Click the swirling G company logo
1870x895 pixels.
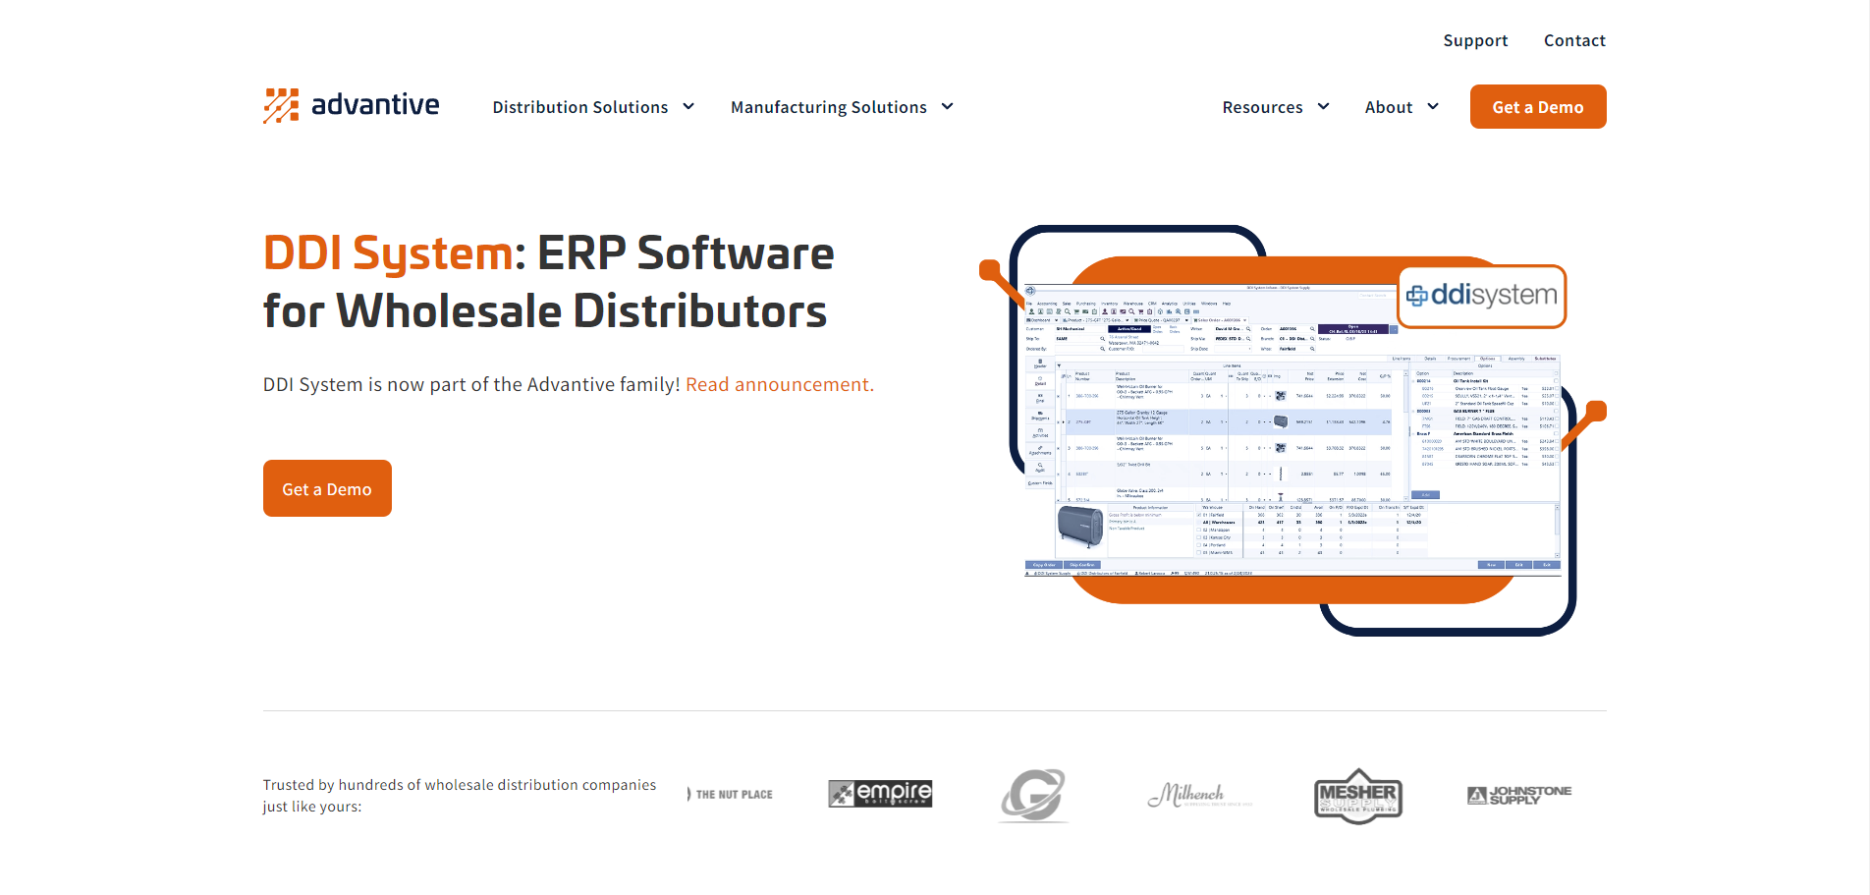pos(1032,795)
